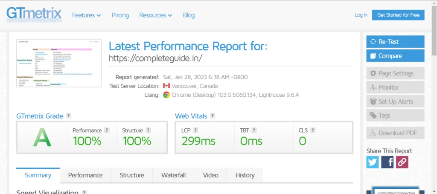This screenshot has width=437, height=194.
Task: Share report on Twitter icon
Action: (372, 162)
